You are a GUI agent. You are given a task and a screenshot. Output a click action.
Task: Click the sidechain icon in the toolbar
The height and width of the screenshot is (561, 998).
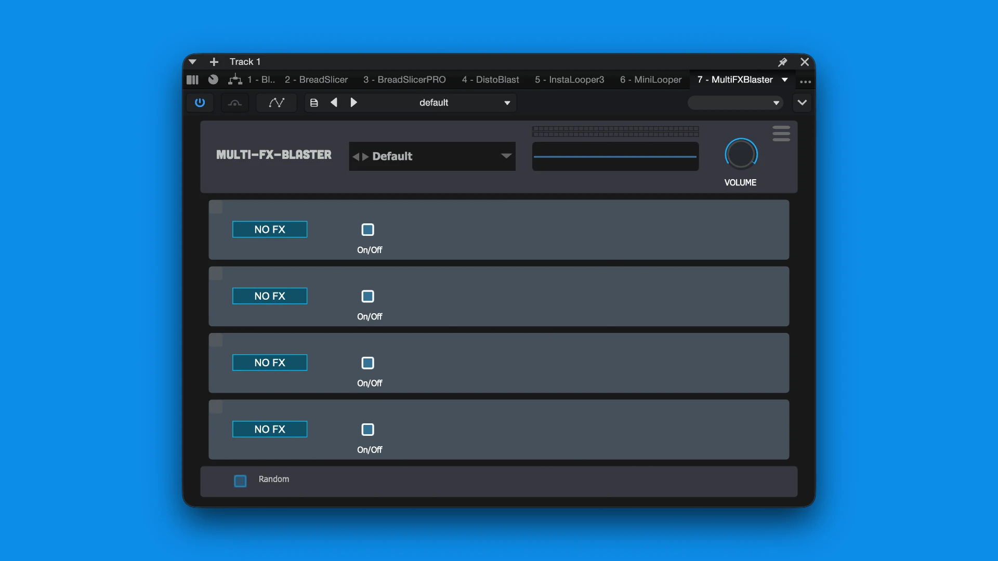click(x=235, y=103)
